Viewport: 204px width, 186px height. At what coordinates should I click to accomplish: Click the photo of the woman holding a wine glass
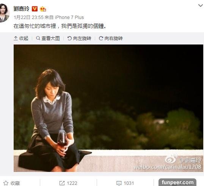(x=108, y=108)
